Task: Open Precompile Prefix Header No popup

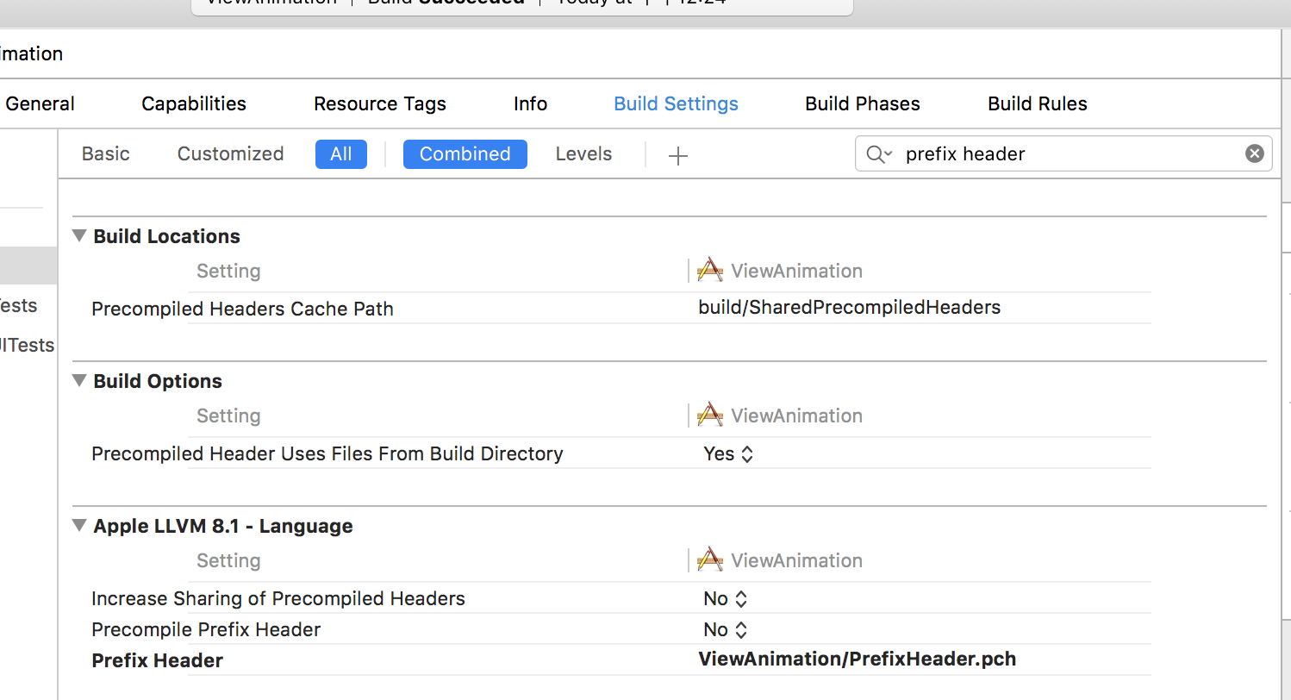Action: coord(725,629)
